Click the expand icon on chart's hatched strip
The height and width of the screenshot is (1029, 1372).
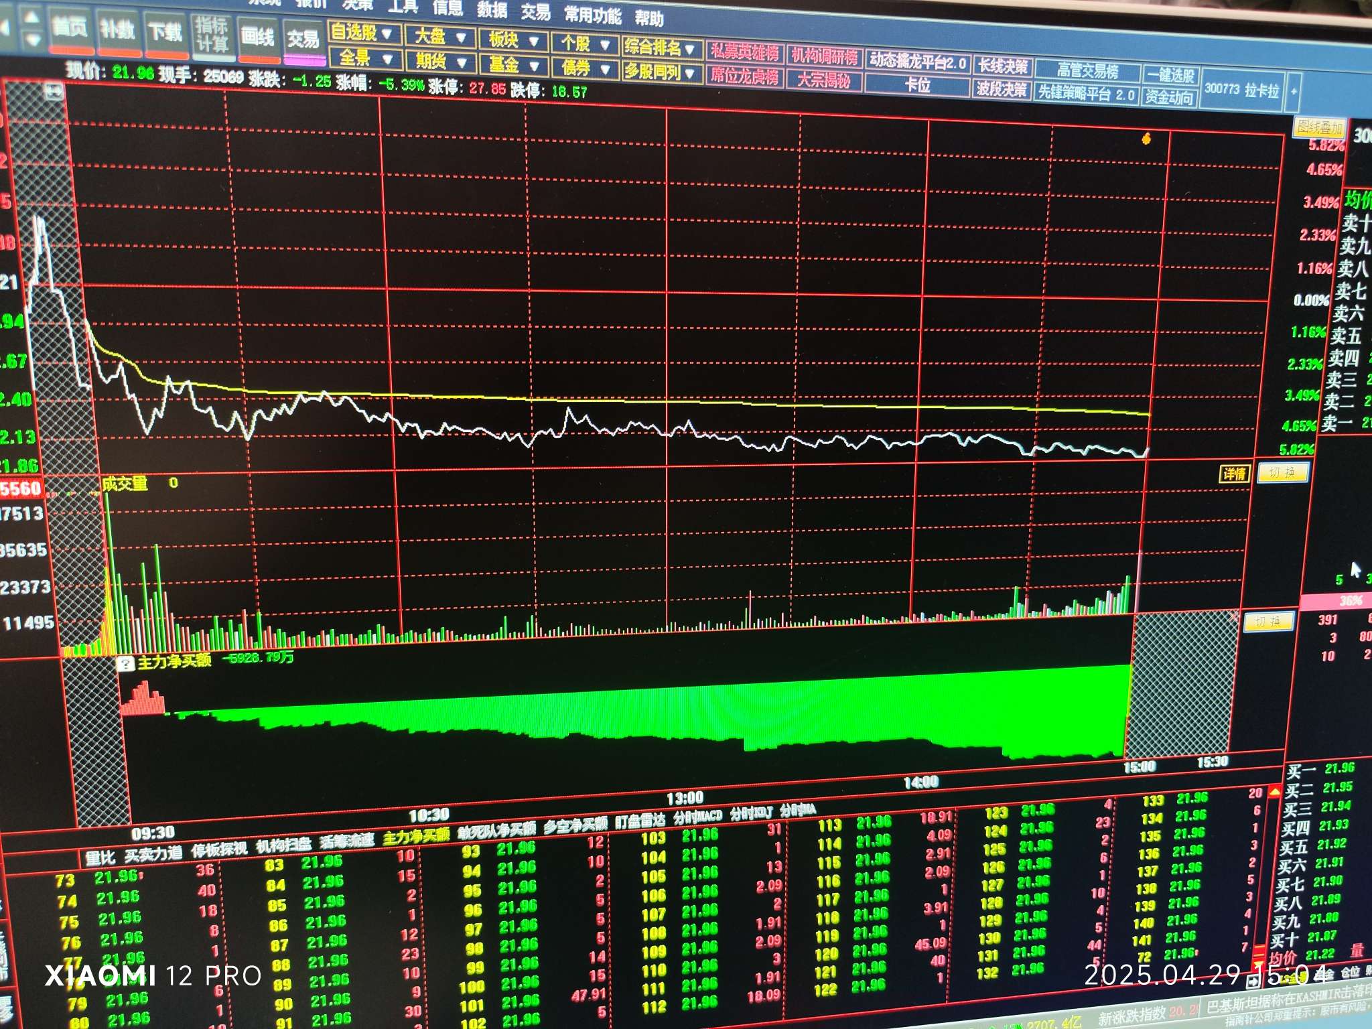55,91
